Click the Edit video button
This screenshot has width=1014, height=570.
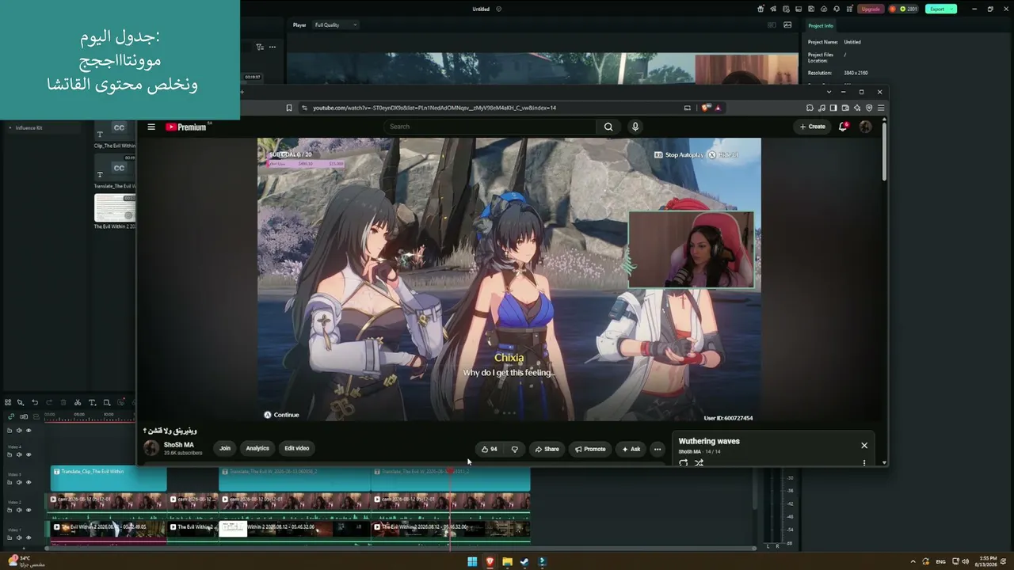(297, 449)
